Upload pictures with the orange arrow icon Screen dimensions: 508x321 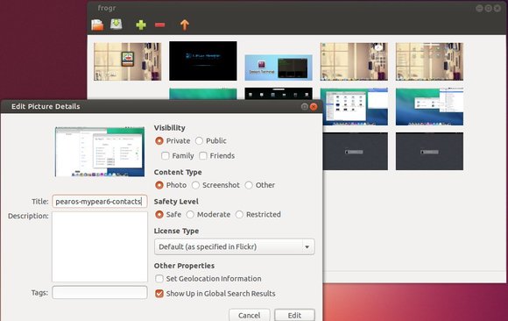[184, 25]
